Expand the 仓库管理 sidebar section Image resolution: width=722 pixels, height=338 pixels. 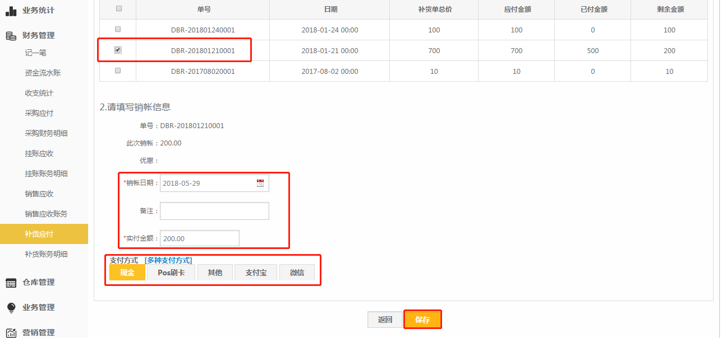[x=38, y=283]
